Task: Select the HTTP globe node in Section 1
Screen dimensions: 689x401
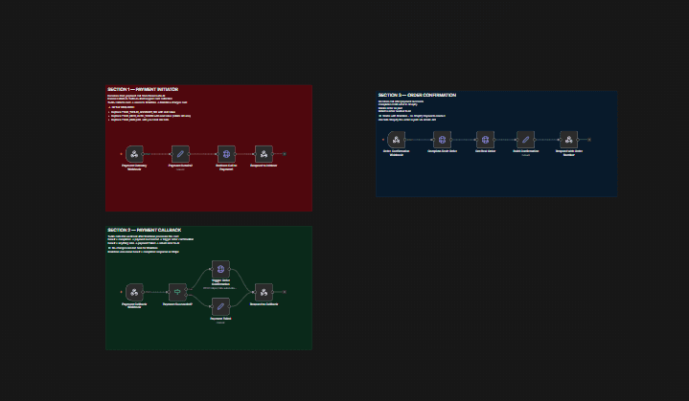Action: 226,154
